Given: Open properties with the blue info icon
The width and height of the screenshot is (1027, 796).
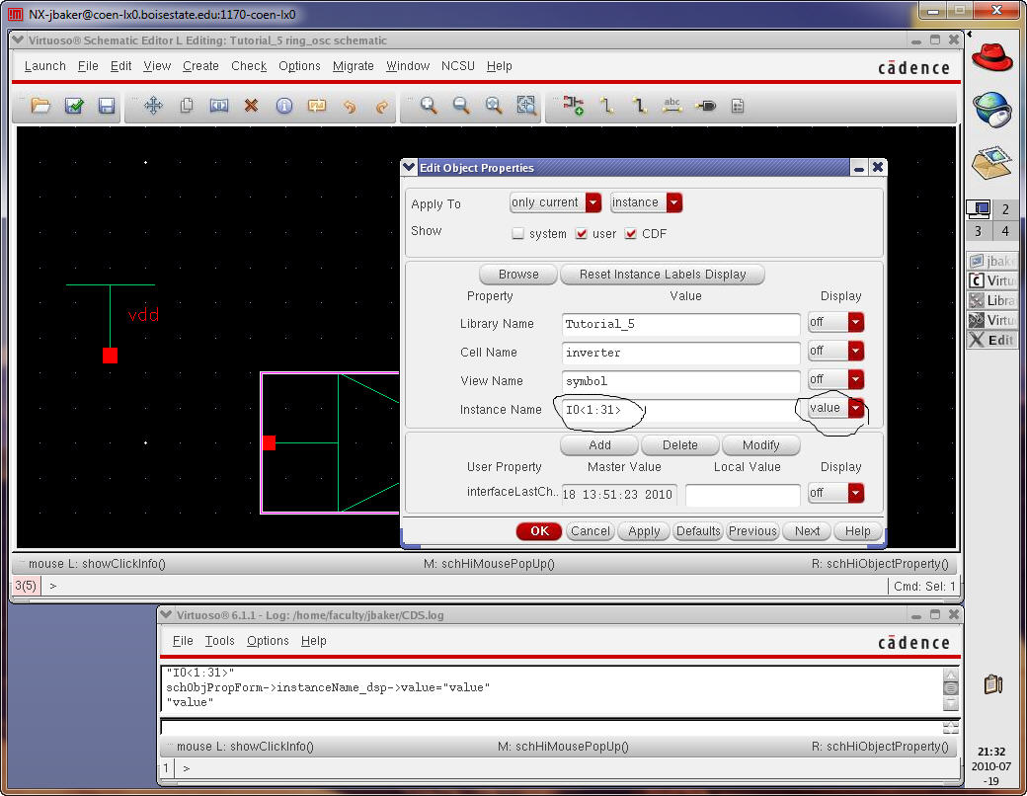Looking at the screenshot, I should click(x=284, y=106).
